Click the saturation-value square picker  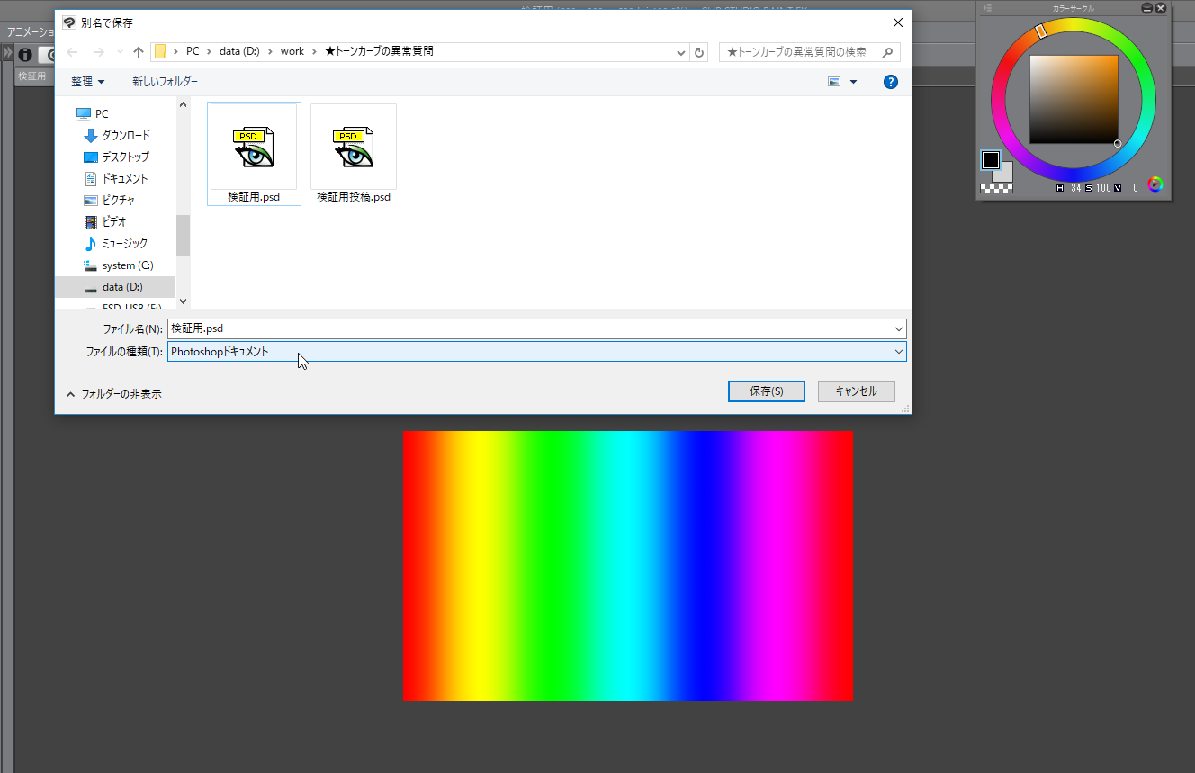coord(1074,100)
